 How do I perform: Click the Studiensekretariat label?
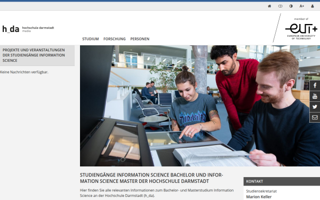[261, 191]
